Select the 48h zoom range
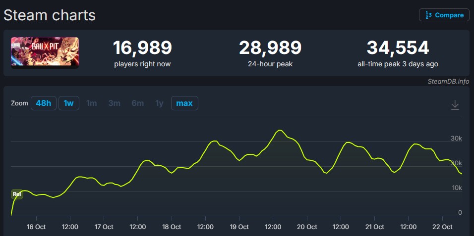This screenshot has height=236, width=474. 43,103
